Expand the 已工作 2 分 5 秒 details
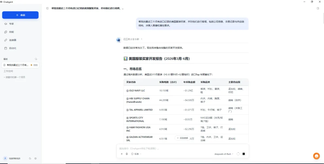This screenshot has width=324, height=164. click(x=133, y=39)
